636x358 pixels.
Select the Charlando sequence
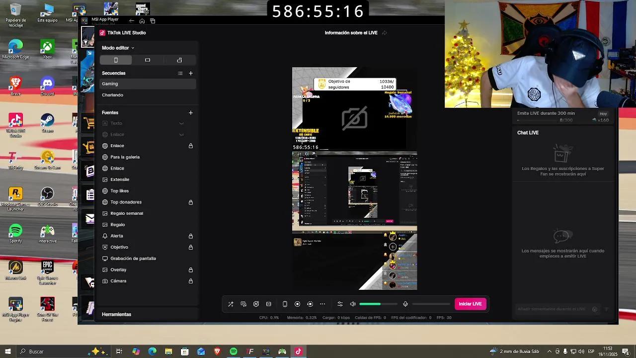148,95
